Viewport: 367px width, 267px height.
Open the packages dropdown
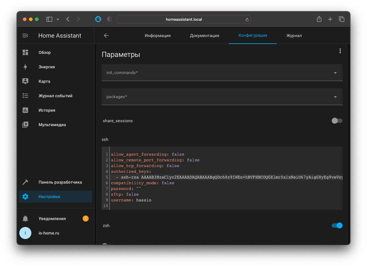click(x=335, y=97)
